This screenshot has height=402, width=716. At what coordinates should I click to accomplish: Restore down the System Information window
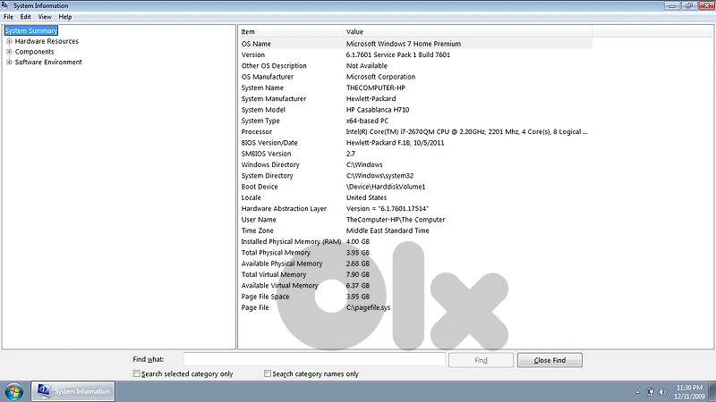point(689,5)
